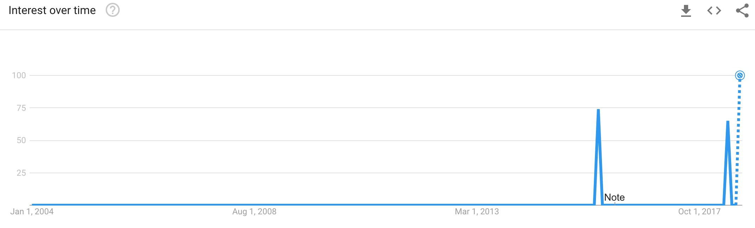Screen dimensions: 755x228
Task: Download the chart data as CSV
Action: tap(686, 11)
